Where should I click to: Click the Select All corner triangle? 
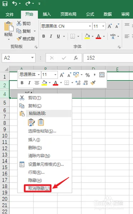6,69
